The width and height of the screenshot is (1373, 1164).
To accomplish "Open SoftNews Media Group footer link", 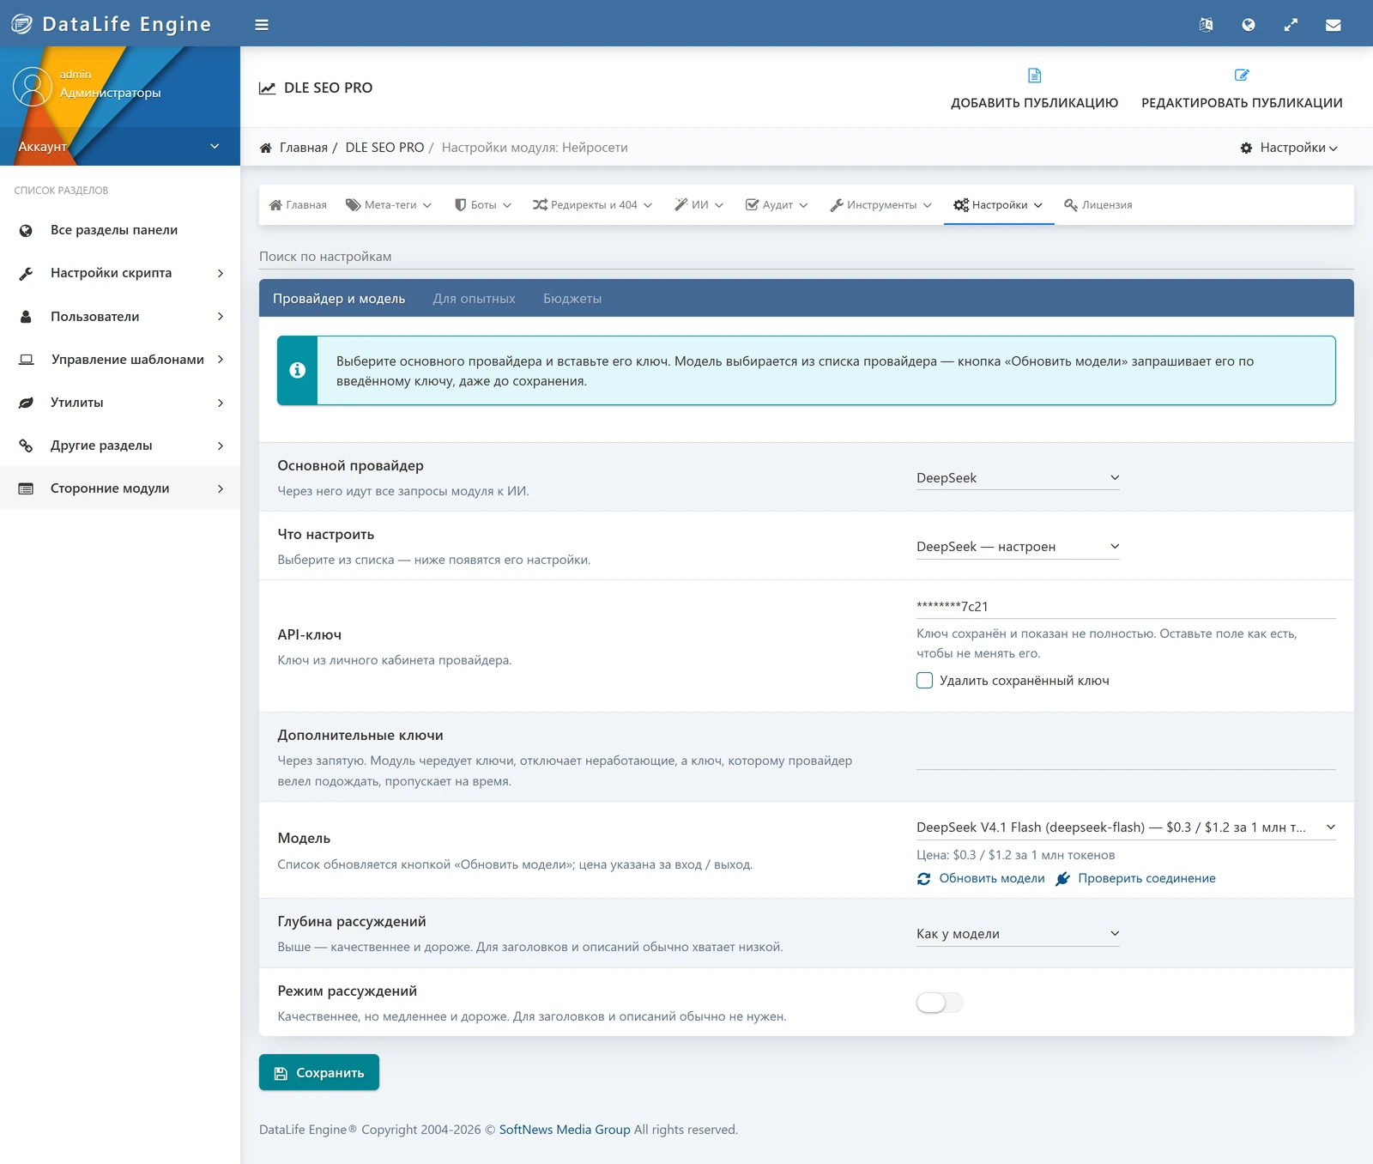I will (565, 1131).
